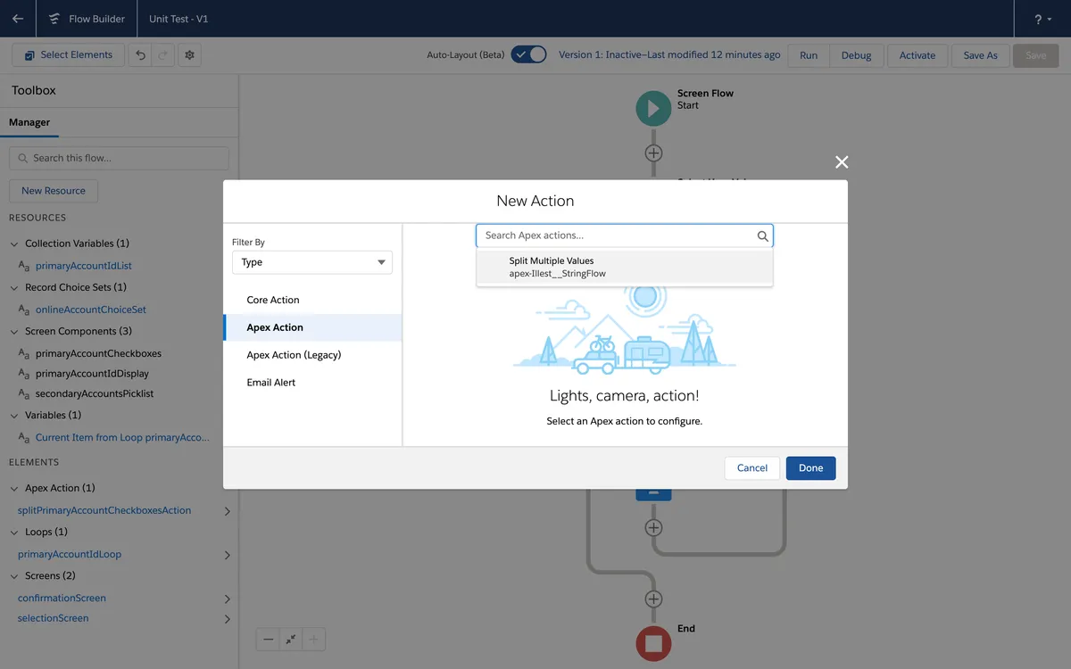The height and width of the screenshot is (669, 1071).
Task: Open the Filter By Type dropdown
Action: click(x=311, y=262)
